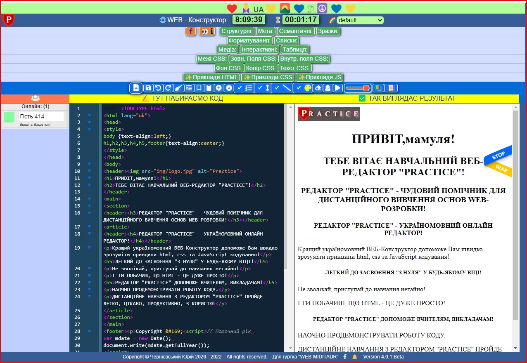
Task: Open Приклади JS examples
Action: (320, 77)
